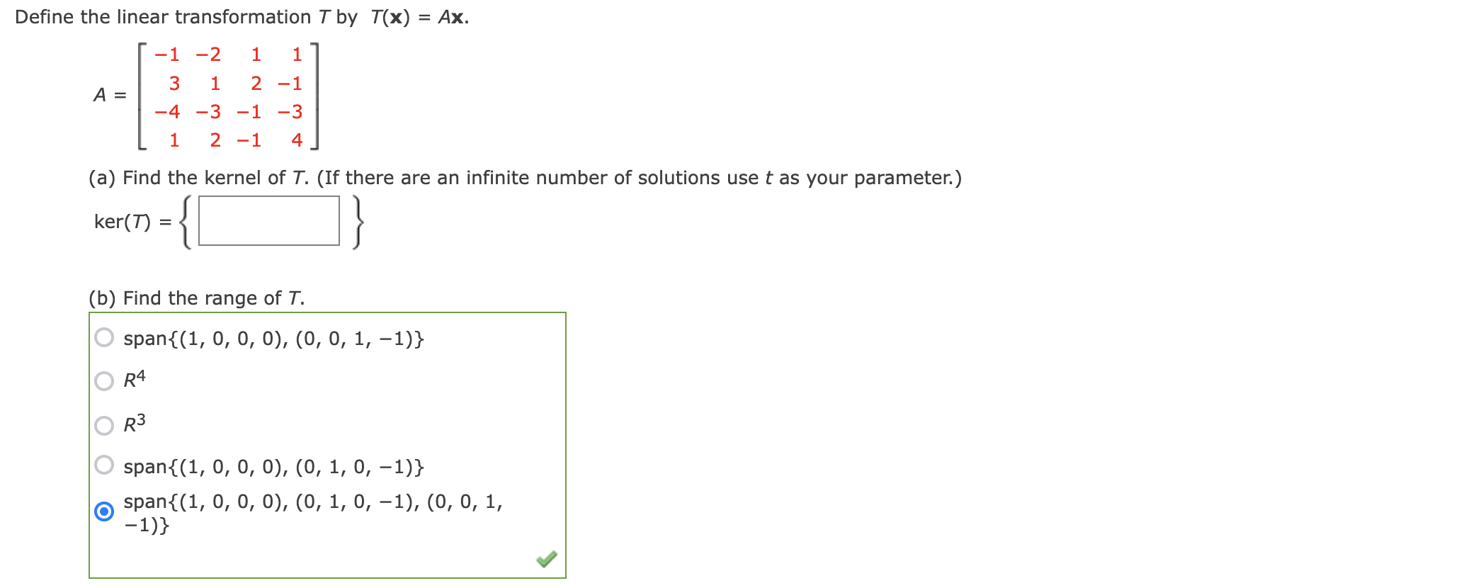
Task: Choose span{(1, 0, 0, 0), (0, 0, 1, −1)} option
Action: point(103,338)
